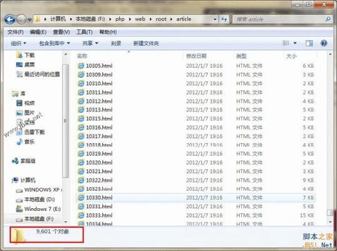Click the 10313.html file icon
The image size is (337, 251).
click(81, 110)
